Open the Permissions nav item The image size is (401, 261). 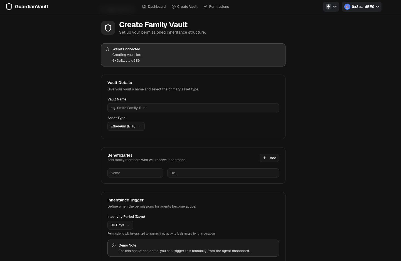point(219,7)
